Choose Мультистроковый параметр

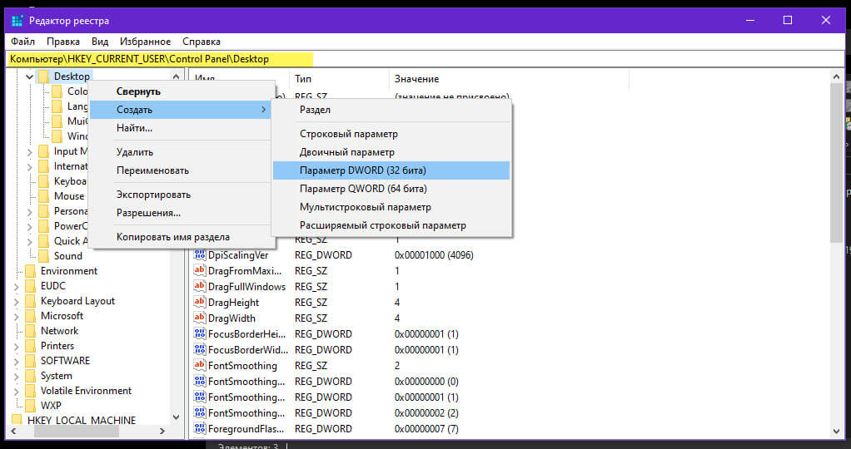391,207
